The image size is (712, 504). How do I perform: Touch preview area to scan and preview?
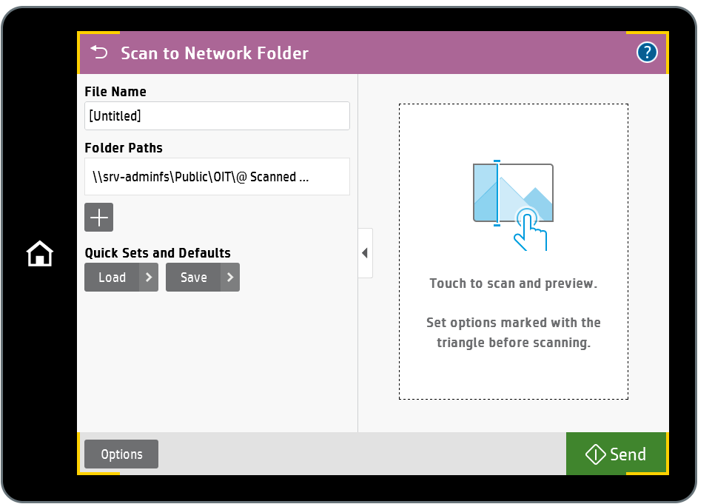pos(514,252)
